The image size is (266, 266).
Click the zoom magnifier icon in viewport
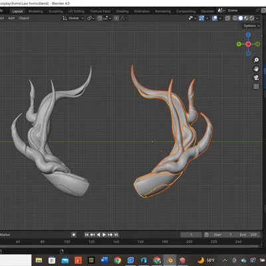[x=256, y=60]
